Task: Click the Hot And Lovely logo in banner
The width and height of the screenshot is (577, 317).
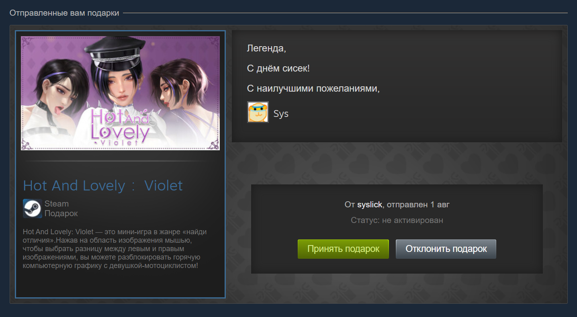Action: click(120, 126)
